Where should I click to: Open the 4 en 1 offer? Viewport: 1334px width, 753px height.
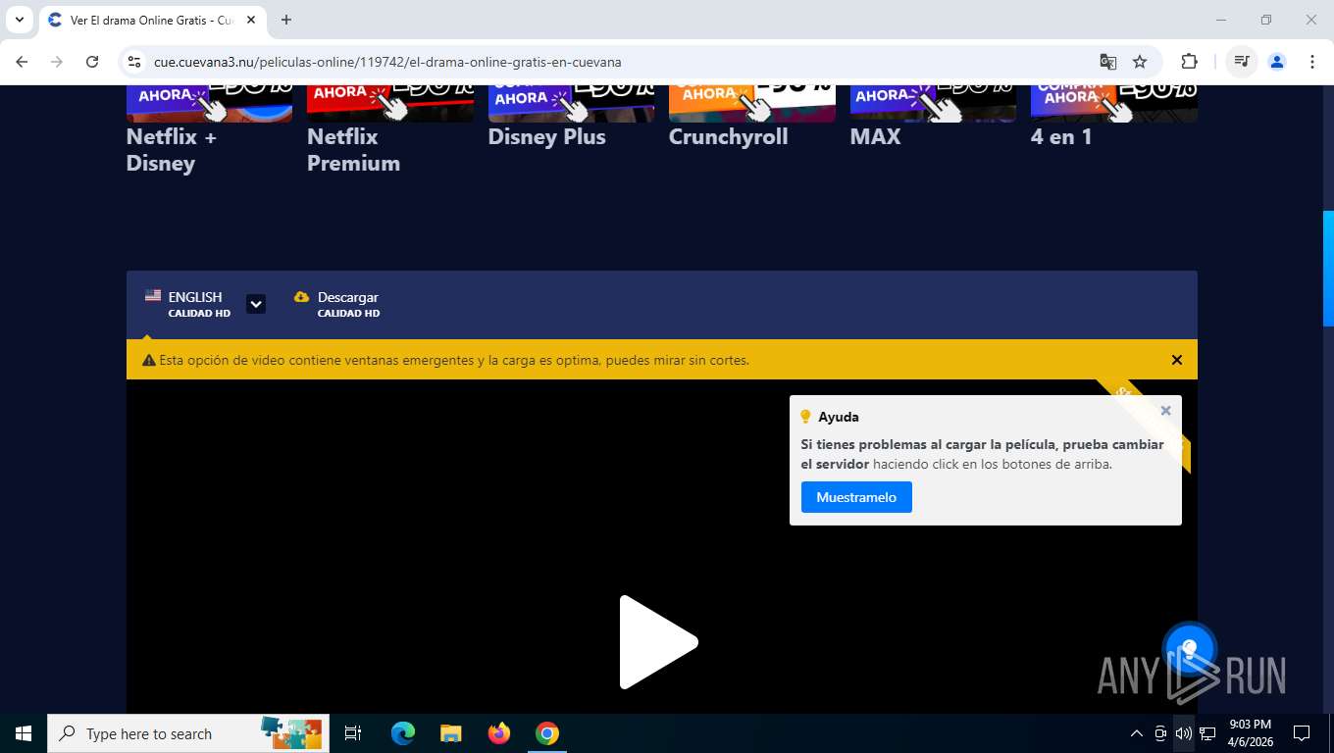1061,137
